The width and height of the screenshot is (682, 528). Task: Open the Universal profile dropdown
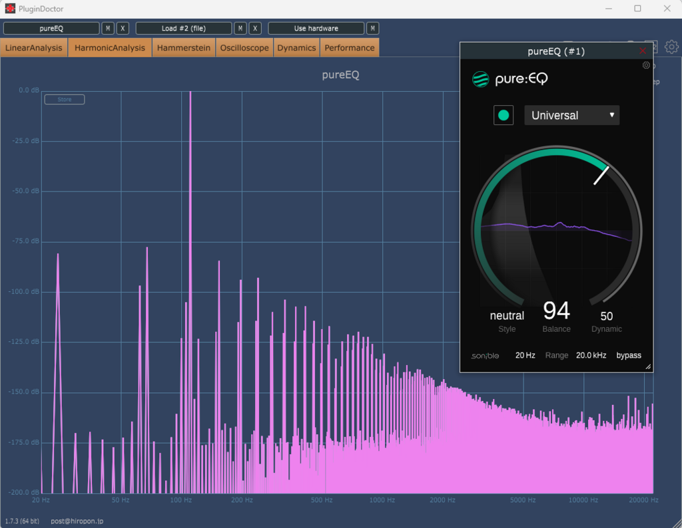pos(571,115)
